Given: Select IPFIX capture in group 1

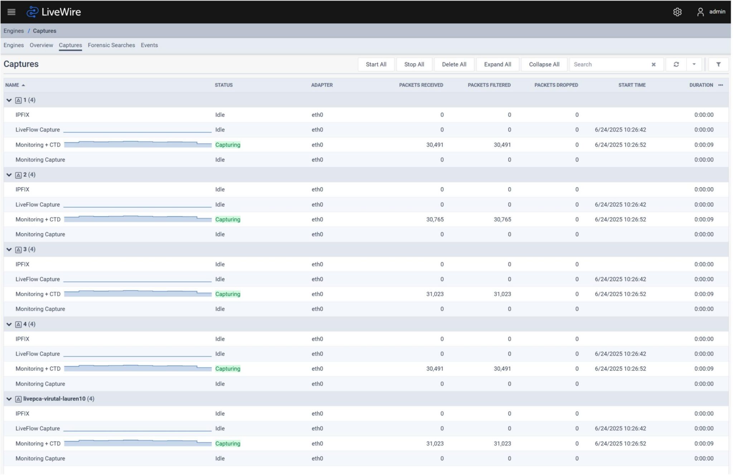Looking at the screenshot, I should (x=22, y=115).
